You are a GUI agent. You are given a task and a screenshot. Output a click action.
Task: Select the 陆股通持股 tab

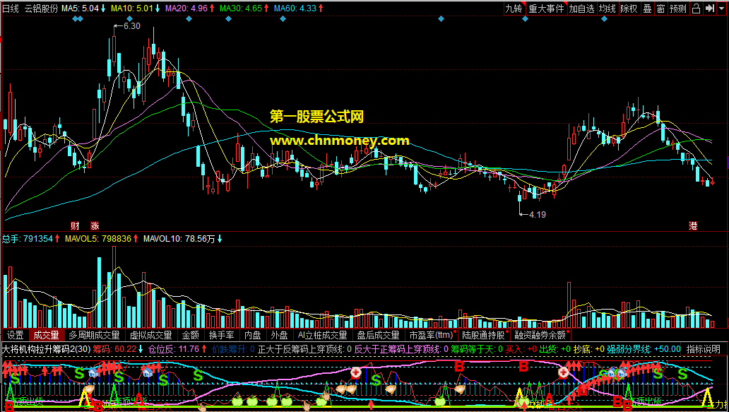click(483, 335)
